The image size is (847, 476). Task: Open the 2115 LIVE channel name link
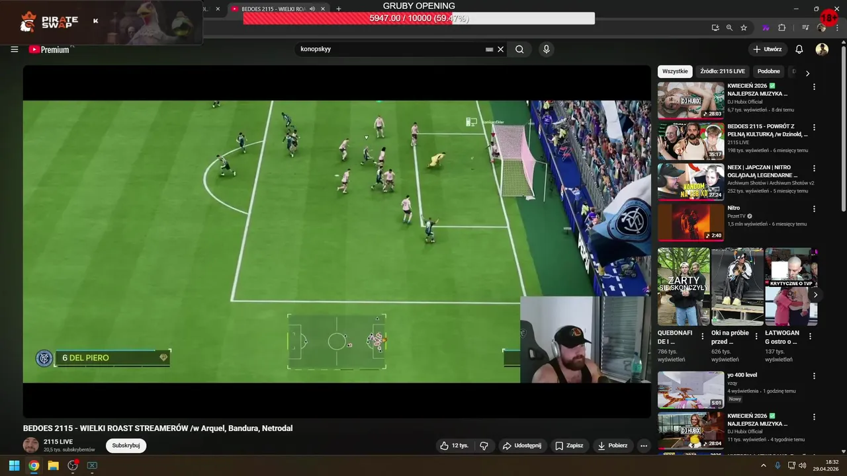(58, 442)
